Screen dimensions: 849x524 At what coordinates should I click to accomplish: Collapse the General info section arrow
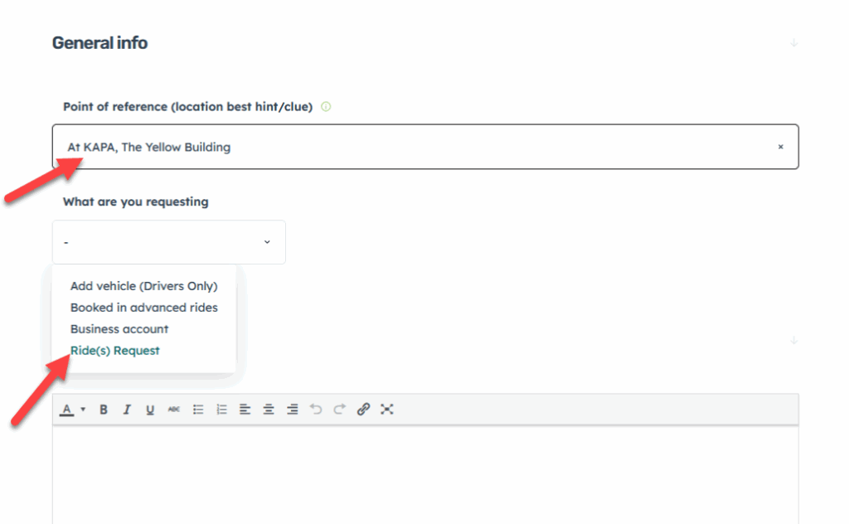pyautogui.click(x=793, y=43)
